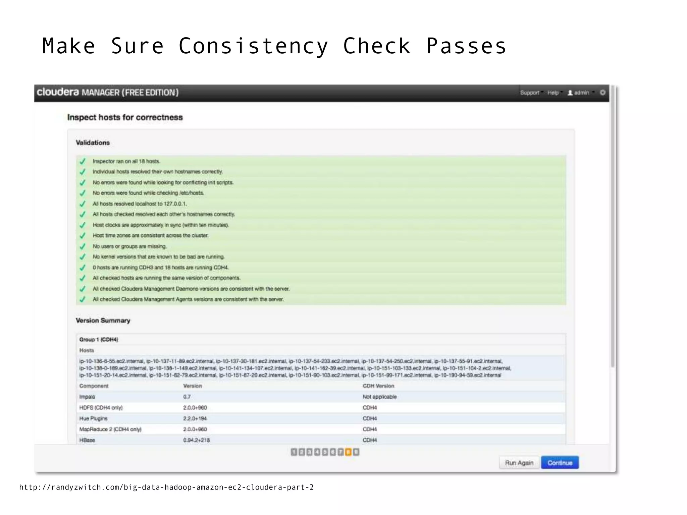Click checkmark beside 'same version of components' row

[83, 278]
